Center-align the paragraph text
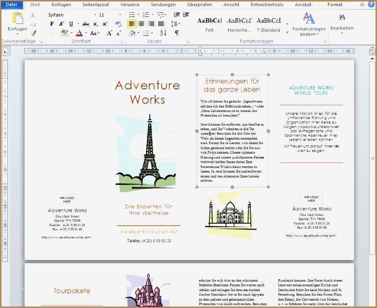This screenshot has height=308, width=377. click(x=141, y=24)
